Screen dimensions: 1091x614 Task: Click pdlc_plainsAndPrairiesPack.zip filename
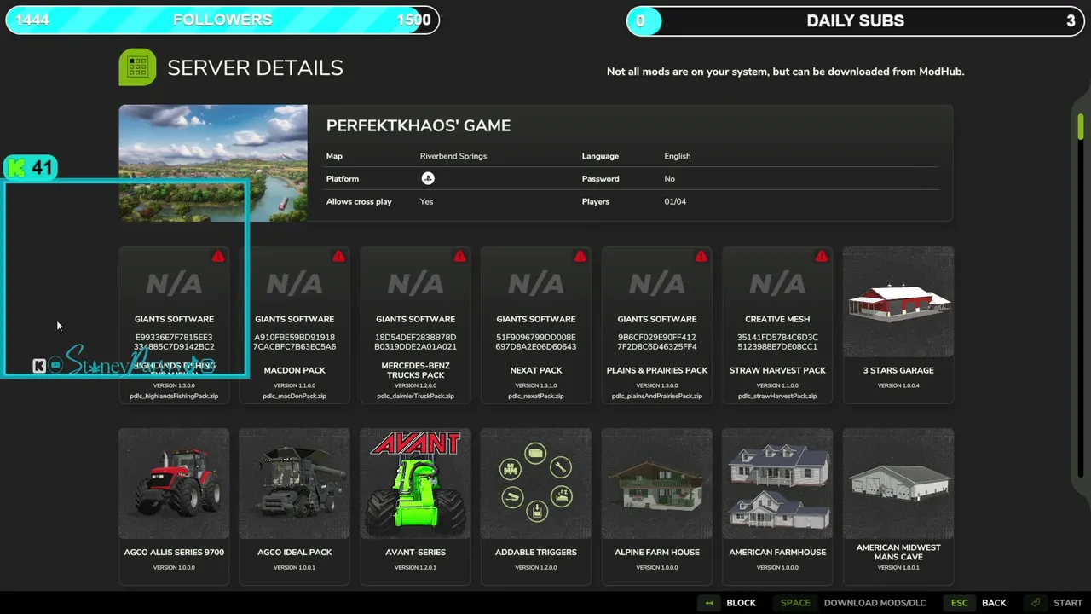click(657, 396)
